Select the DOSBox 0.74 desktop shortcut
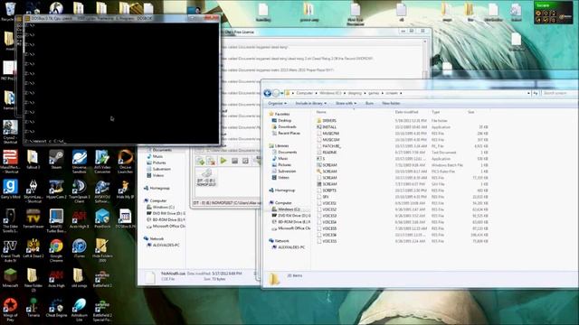This screenshot has height=325, width=579. point(125,218)
